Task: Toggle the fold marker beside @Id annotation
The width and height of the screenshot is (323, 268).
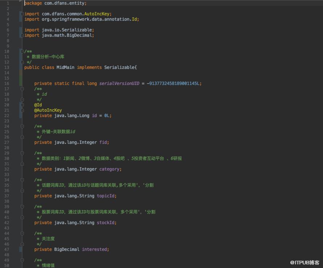Action: [x=22, y=105]
